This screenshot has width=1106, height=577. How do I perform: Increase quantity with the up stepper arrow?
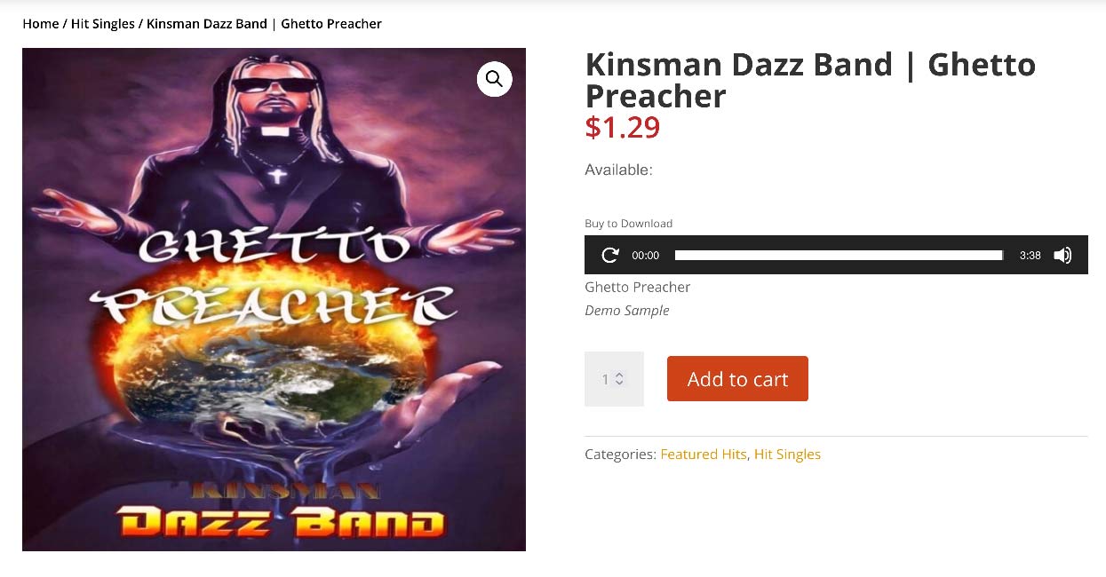coord(619,375)
